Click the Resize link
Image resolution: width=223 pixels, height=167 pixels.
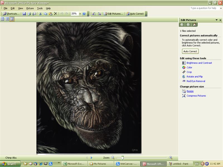click(x=190, y=91)
